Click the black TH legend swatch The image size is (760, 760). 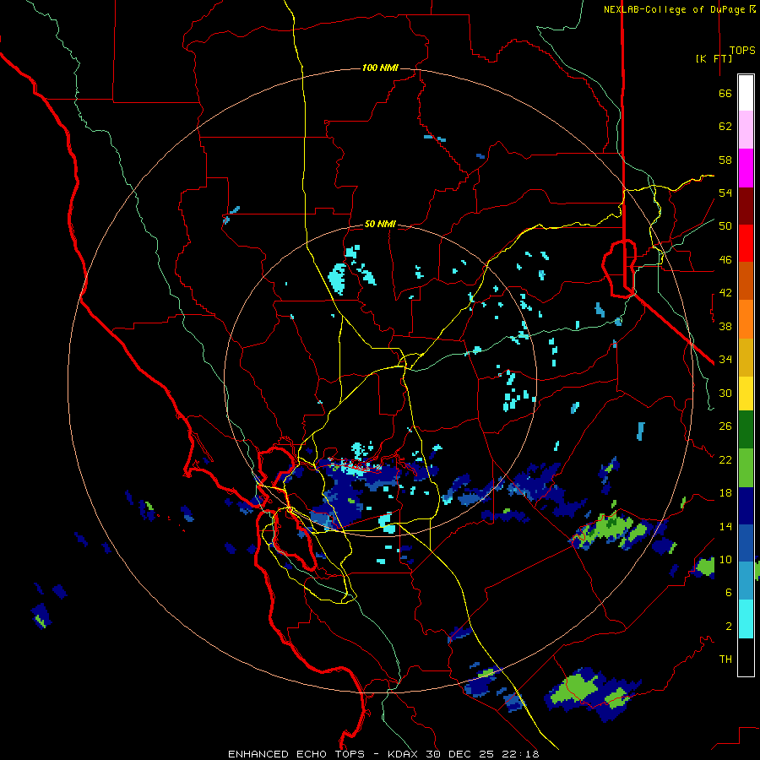click(746, 657)
